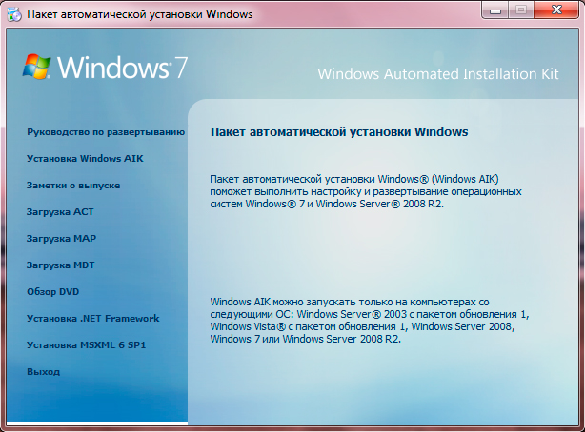Image resolution: width=585 pixels, height=432 pixels.
Task: Choose Выход to exit the installer
Action: click(x=43, y=372)
